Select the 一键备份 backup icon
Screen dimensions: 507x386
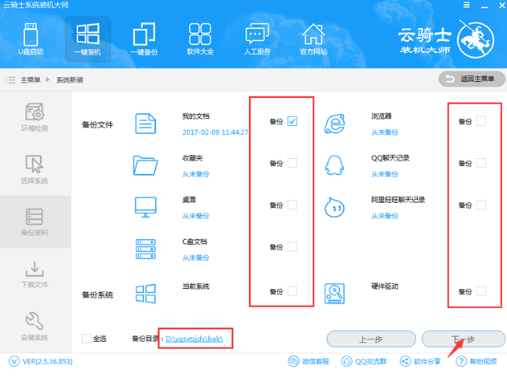point(144,34)
